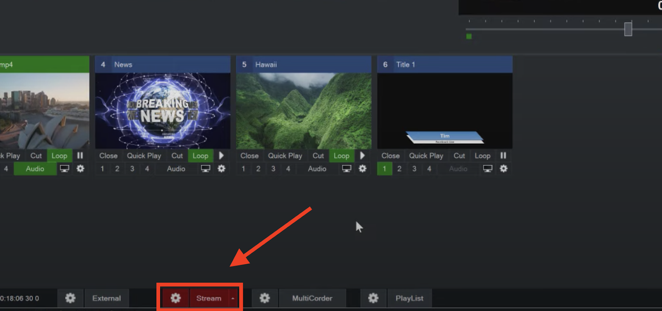Start streaming with the Stream button
The width and height of the screenshot is (662, 311).
pos(209,298)
